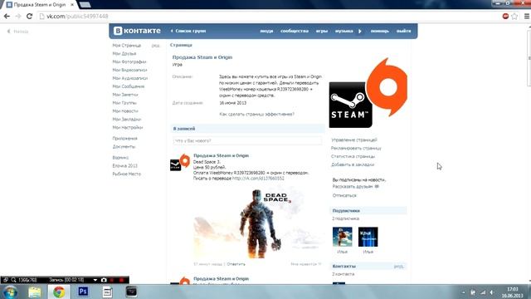This screenshot has width=531, height=299.
Task: Go back with Chrome's back arrow
Action: 7,16
